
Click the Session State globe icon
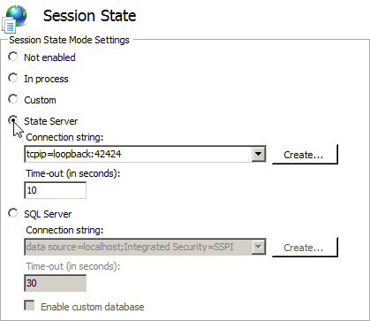(x=15, y=19)
